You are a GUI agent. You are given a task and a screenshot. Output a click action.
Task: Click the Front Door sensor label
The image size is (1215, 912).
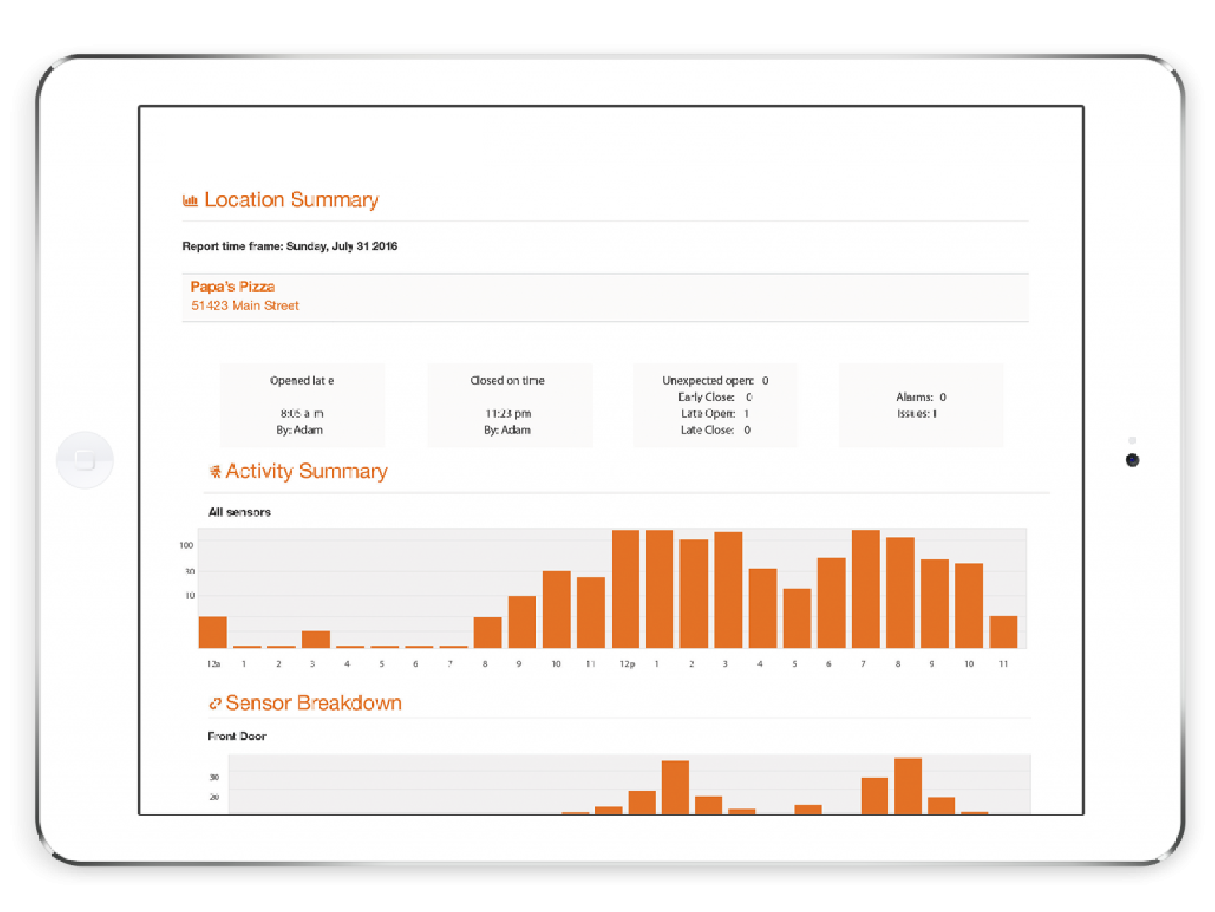pyautogui.click(x=237, y=736)
